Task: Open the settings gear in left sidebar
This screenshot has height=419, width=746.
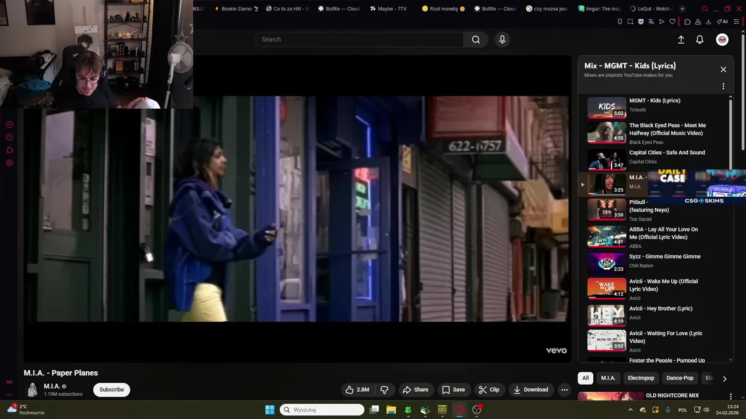Action: pos(9,163)
